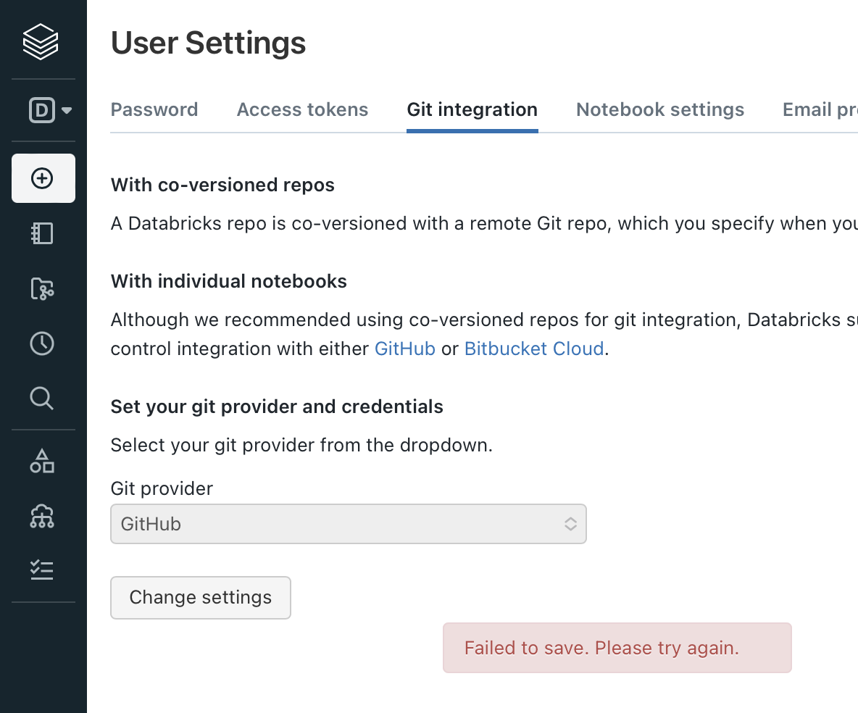Open the Notebook settings tab
This screenshot has width=858, height=713.
click(x=659, y=109)
